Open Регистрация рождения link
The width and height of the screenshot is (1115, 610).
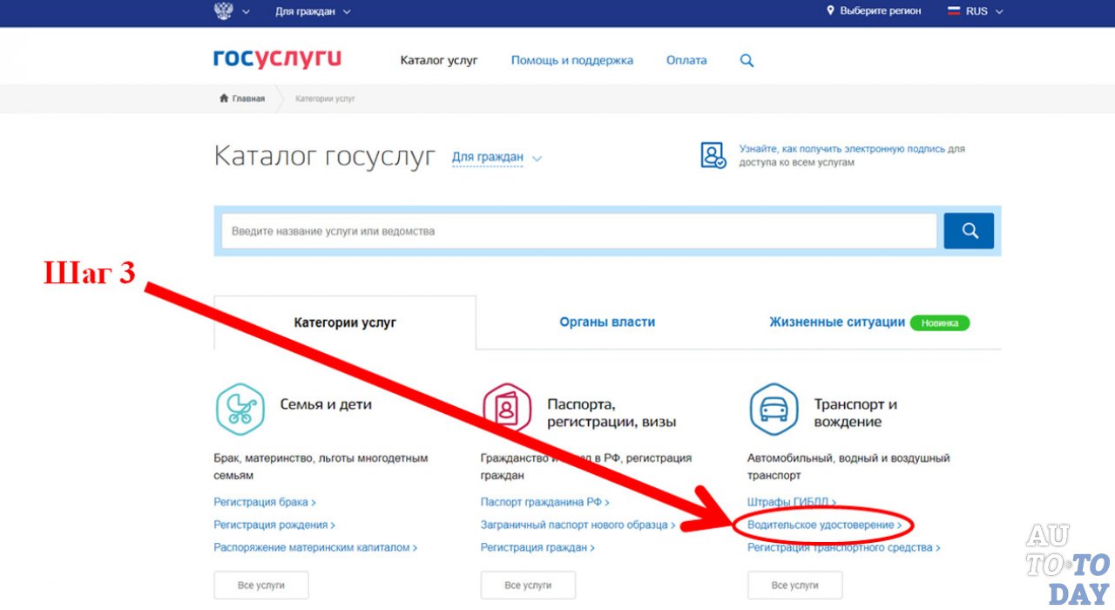[x=274, y=525]
